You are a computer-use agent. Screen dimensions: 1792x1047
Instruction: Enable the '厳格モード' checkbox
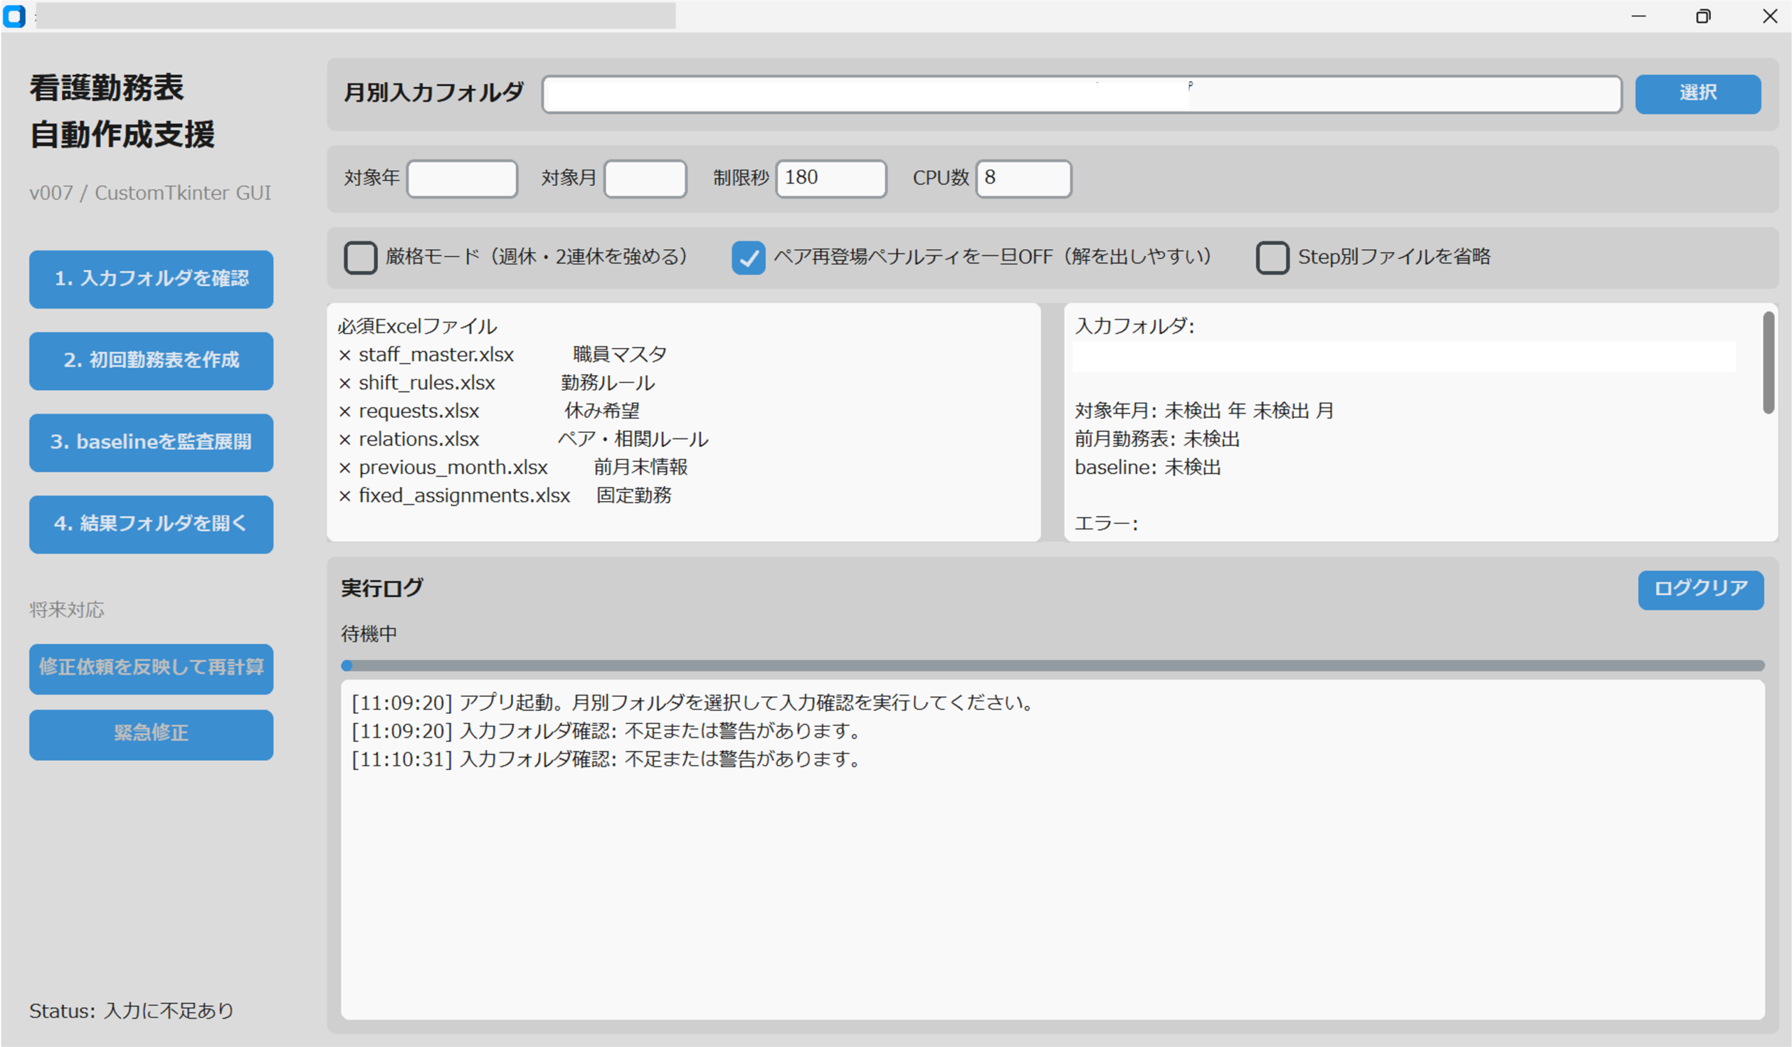click(360, 258)
